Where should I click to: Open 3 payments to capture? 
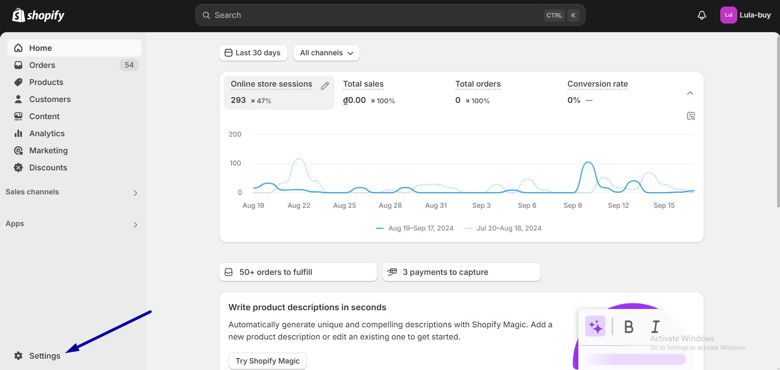[462, 272]
